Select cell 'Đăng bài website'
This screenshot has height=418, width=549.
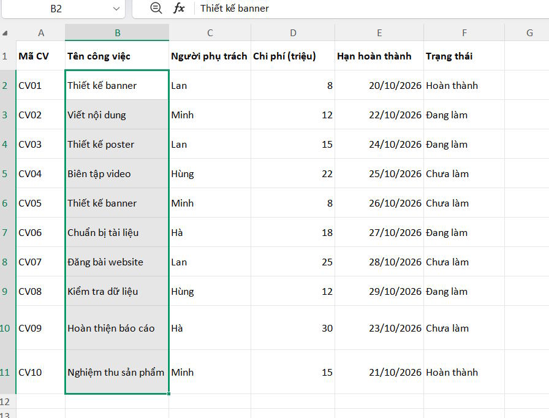coord(117,262)
